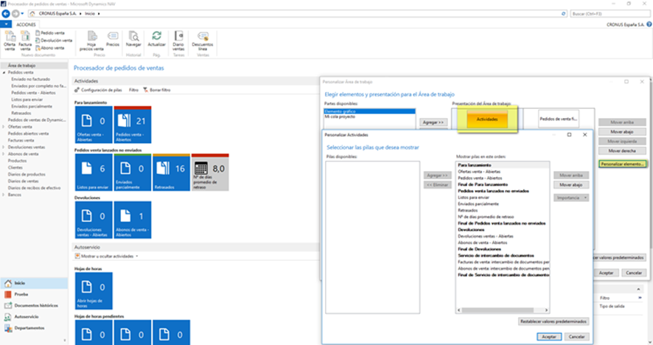The width and height of the screenshot is (653, 345).
Task: Select the Actividades part in workspace layout
Action: 487,119
